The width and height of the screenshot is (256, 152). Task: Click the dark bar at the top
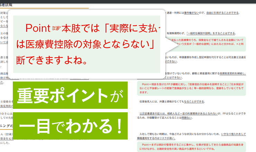tap(128, 1)
